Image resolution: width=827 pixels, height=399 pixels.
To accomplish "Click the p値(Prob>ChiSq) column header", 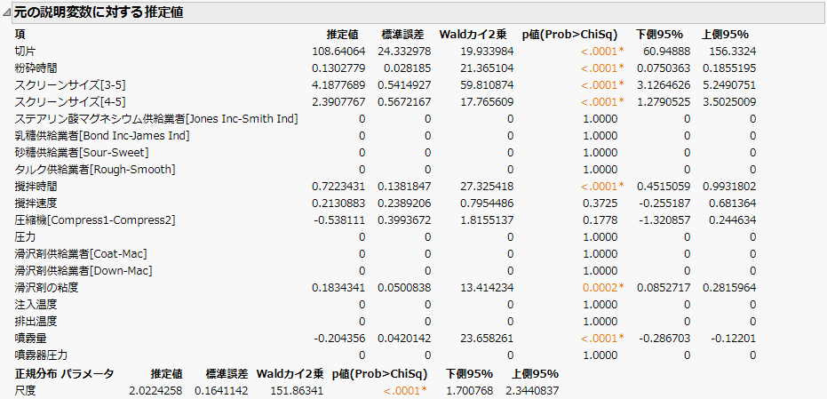I will coord(569,35).
